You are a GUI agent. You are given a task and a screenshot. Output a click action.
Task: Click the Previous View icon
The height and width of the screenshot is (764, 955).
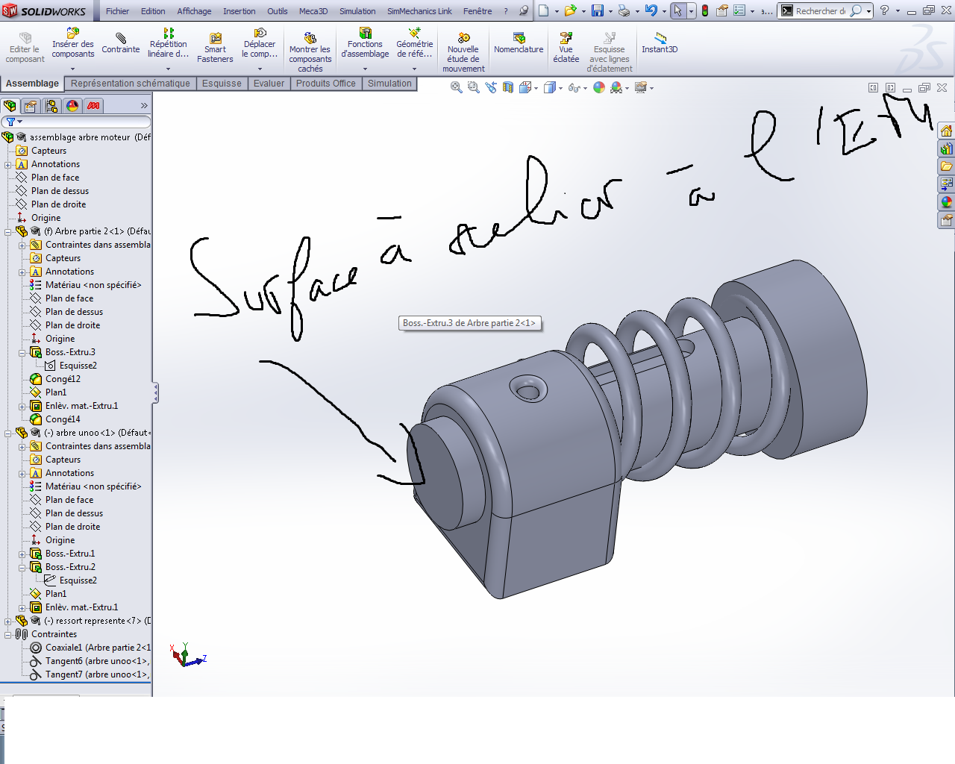point(490,87)
